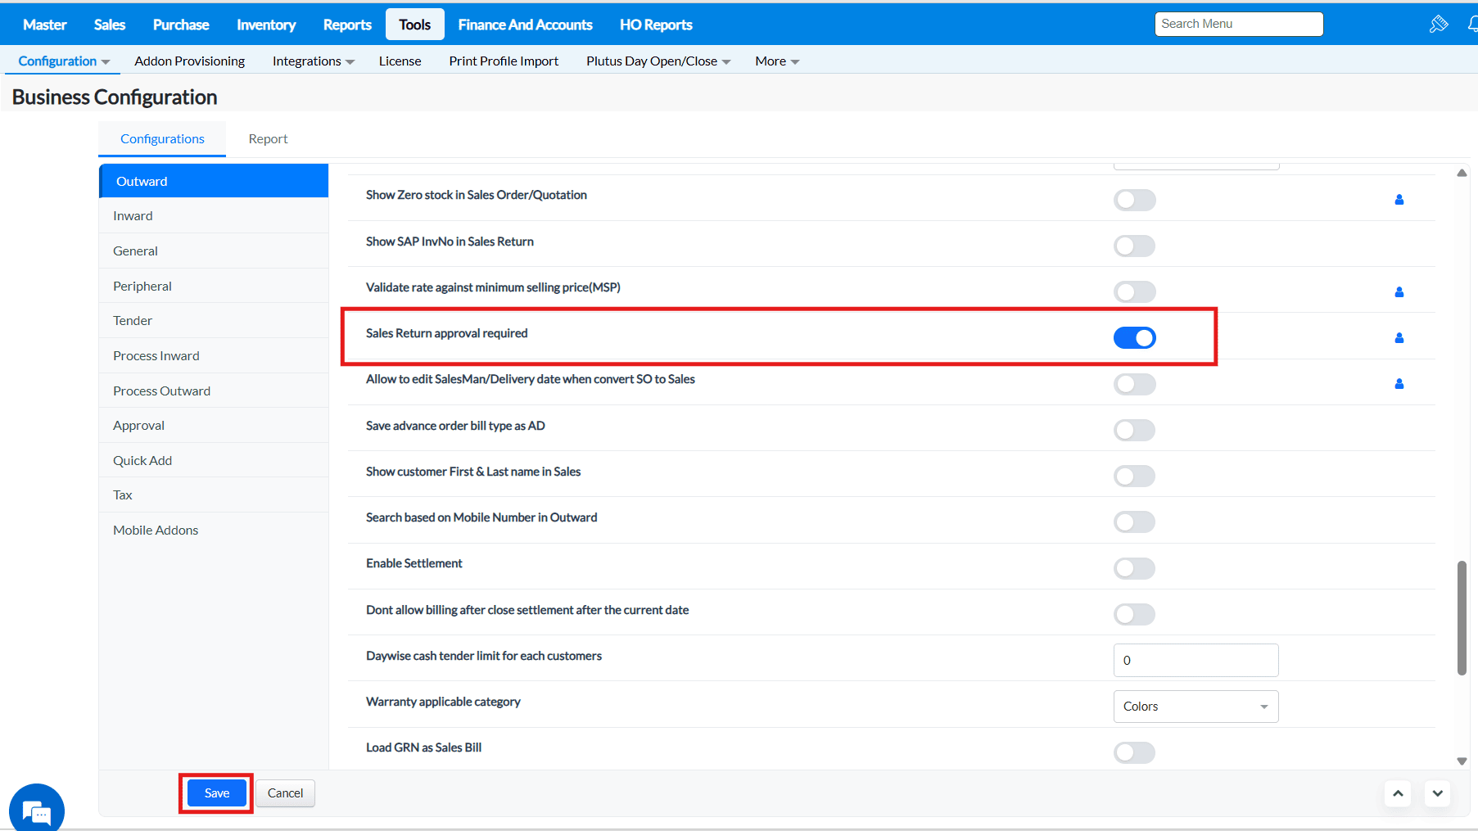
Task: Switch to the Configurations tab
Action: tap(162, 139)
